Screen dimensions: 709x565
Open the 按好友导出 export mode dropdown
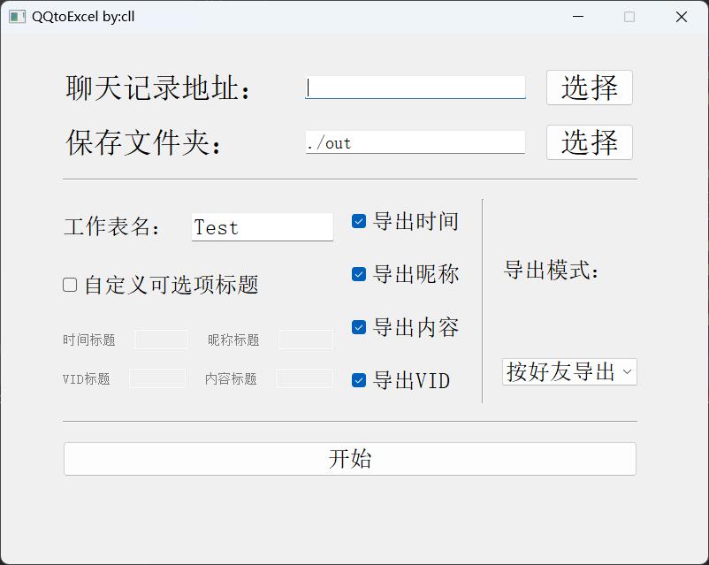pyautogui.click(x=569, y=371)
